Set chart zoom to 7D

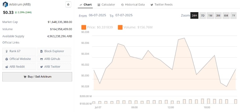click(202, 16)
